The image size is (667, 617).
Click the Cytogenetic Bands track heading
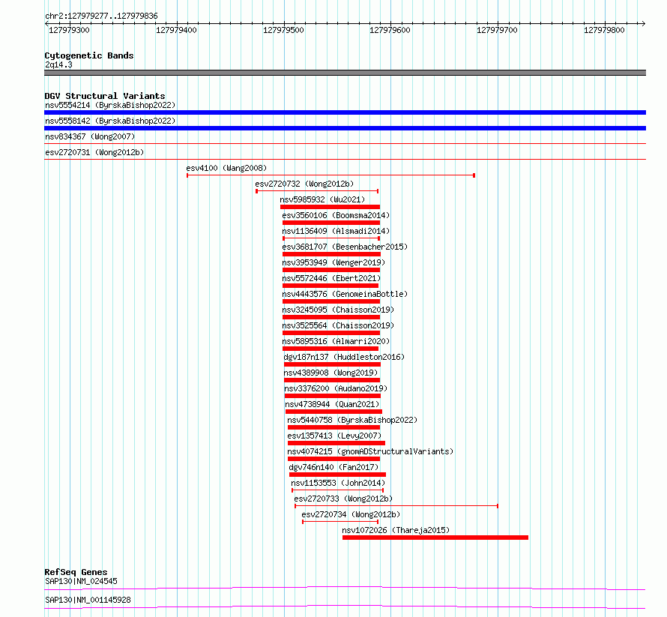pos(89,55)
